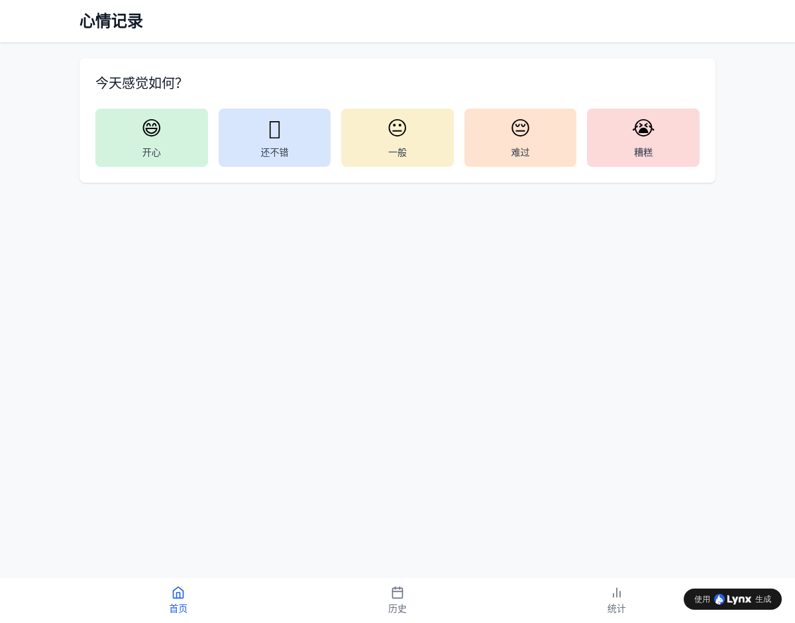Screen dimensions: 795x623
Task: Switch to the 历史 tab label
Action: tap(397, 608)
